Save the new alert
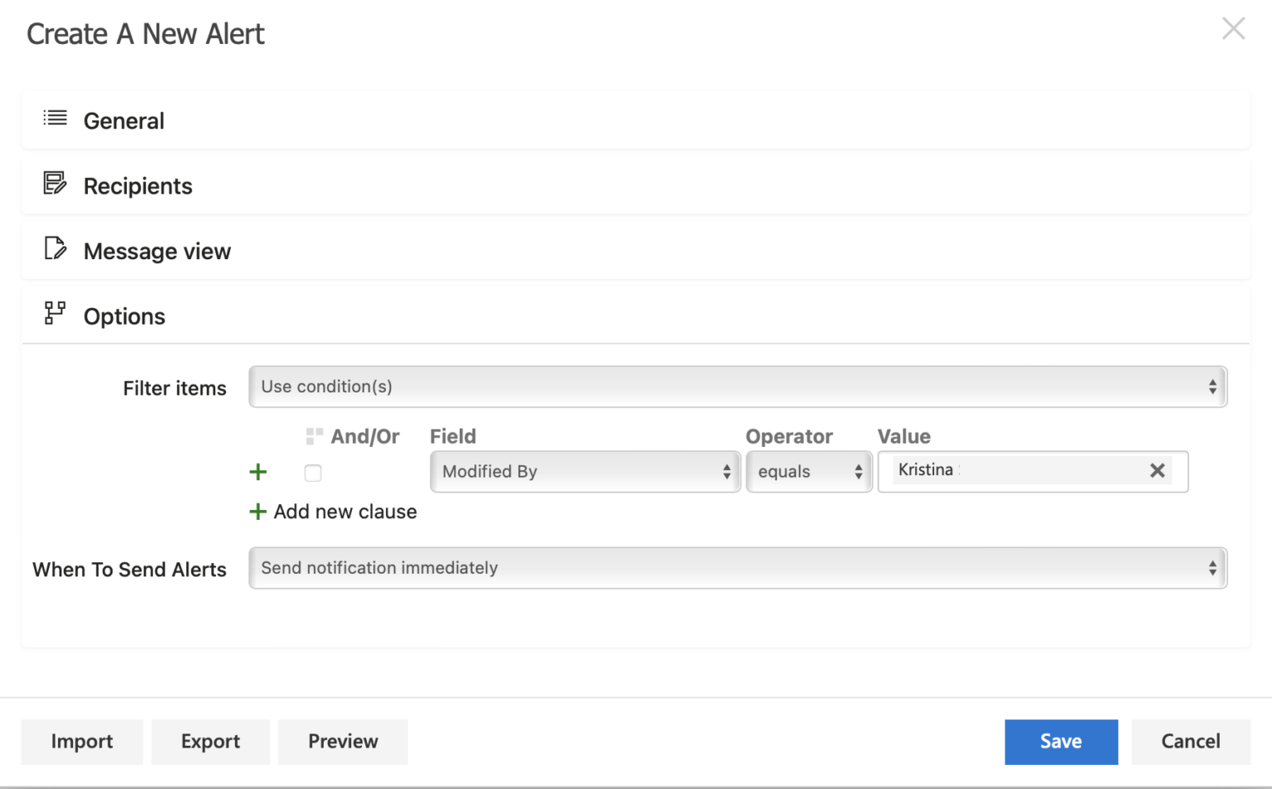The image size is (1272, 789). tap(1061, 742)
